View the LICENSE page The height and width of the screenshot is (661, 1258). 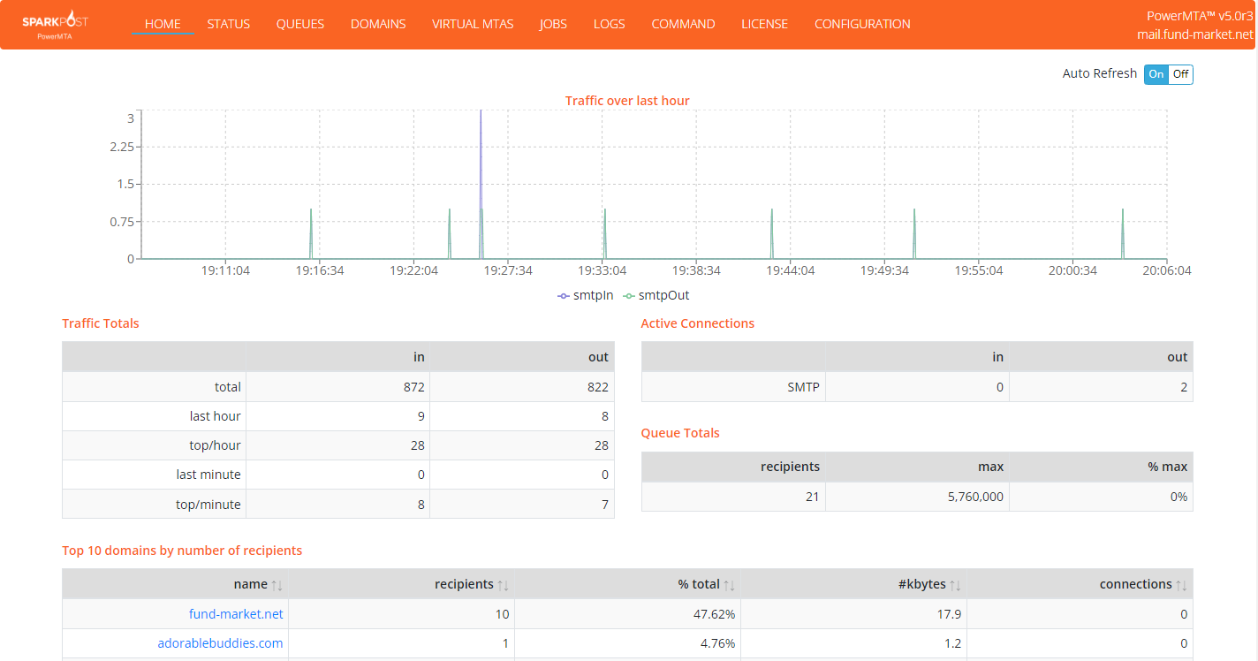click(x=765, y=25)
